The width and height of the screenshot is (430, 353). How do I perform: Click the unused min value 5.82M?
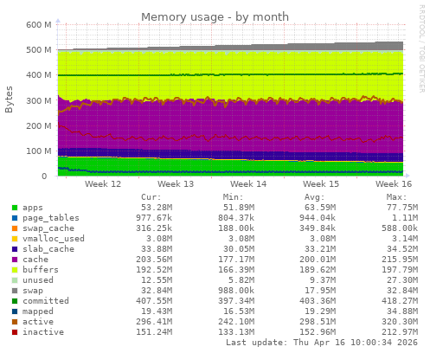(241, 280)
